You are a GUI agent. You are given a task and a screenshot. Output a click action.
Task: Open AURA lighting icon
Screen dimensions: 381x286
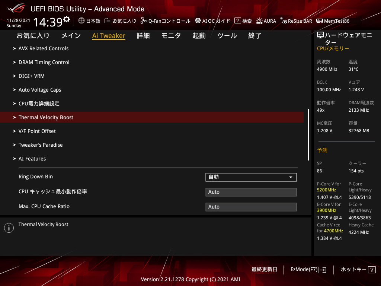click(259, 21)
